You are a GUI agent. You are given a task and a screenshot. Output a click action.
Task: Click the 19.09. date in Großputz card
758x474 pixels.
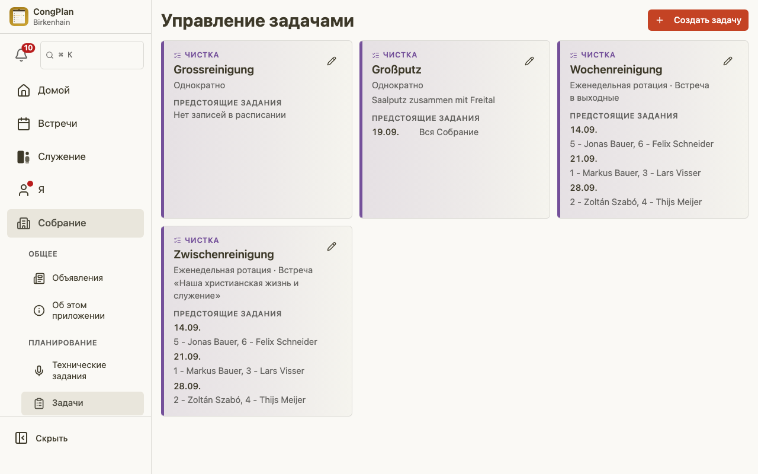coord(386,132)
